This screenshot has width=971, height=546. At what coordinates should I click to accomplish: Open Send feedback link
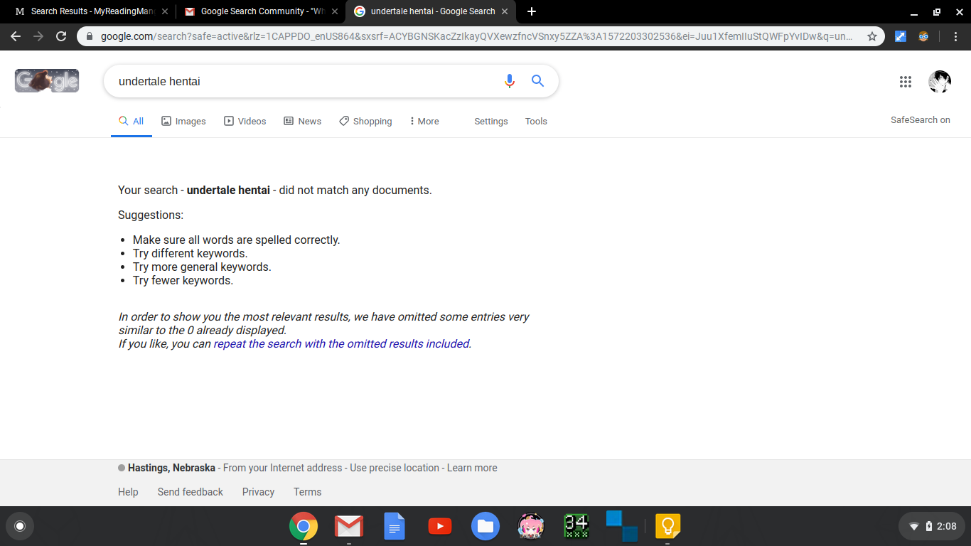191,492
